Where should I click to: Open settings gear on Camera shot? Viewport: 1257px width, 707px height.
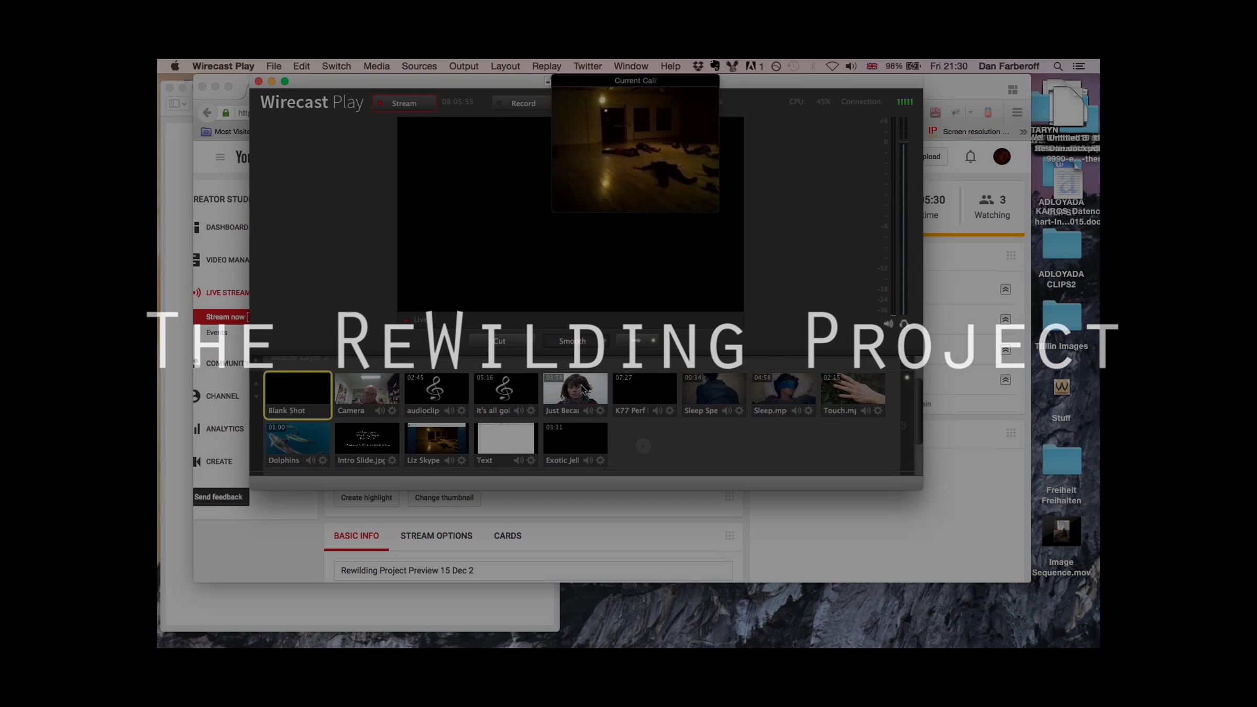pos(392,411)
